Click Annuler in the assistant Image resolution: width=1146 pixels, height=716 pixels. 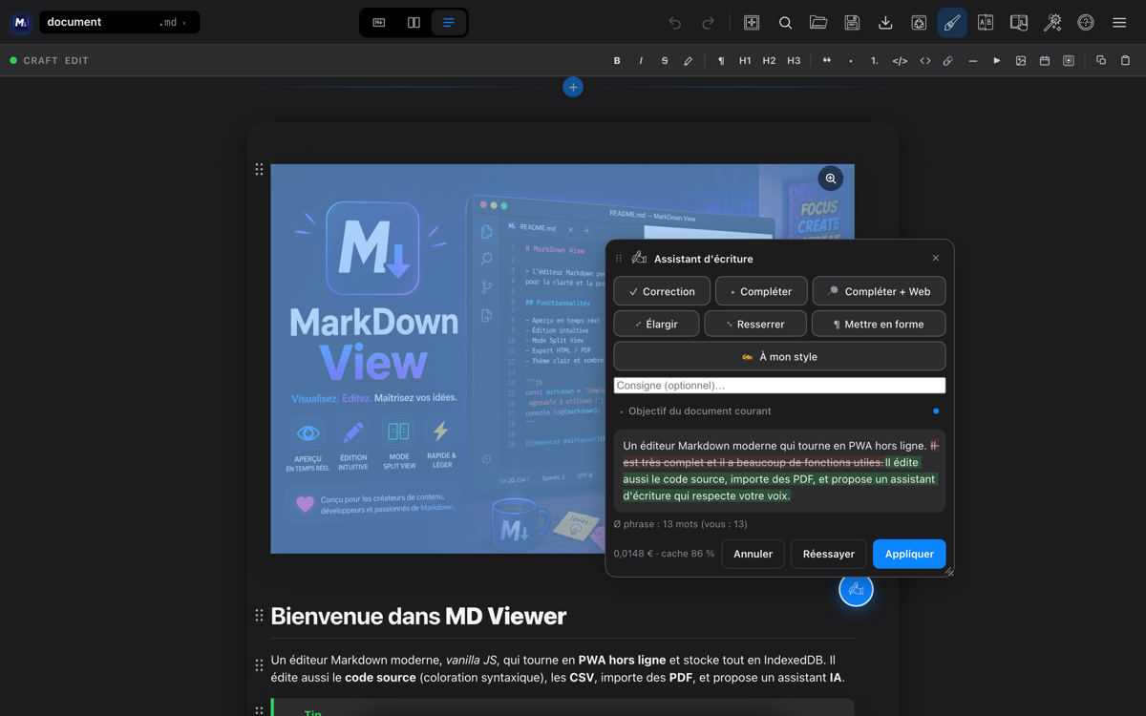(x=753, y=554)
